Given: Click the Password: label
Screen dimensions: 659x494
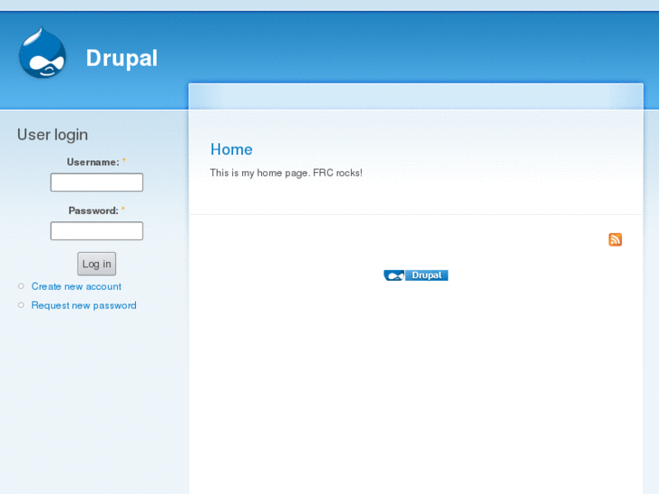Looking at the screenshot, I should [93, 210].
